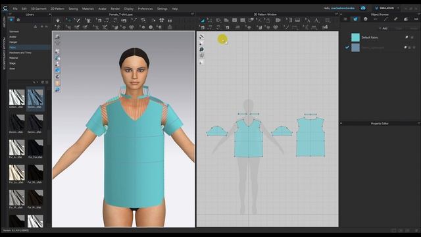Click the cloud sync icon in header
The width and height of the screenshot is (421, 237).
pos(363,8)
